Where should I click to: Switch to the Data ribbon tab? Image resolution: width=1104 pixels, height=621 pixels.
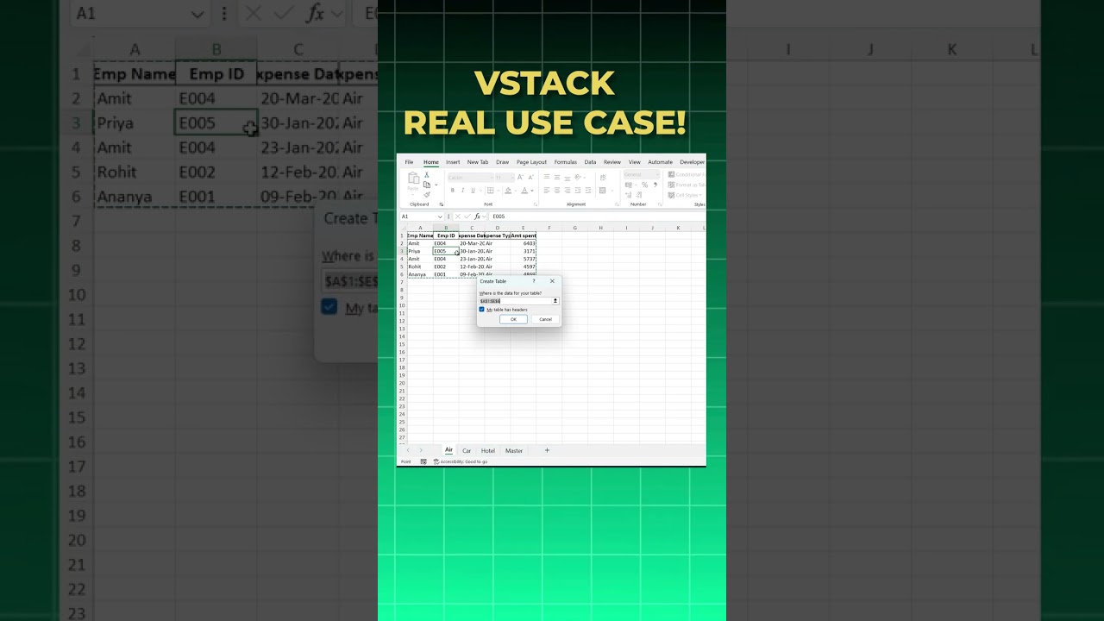point(590,162)
